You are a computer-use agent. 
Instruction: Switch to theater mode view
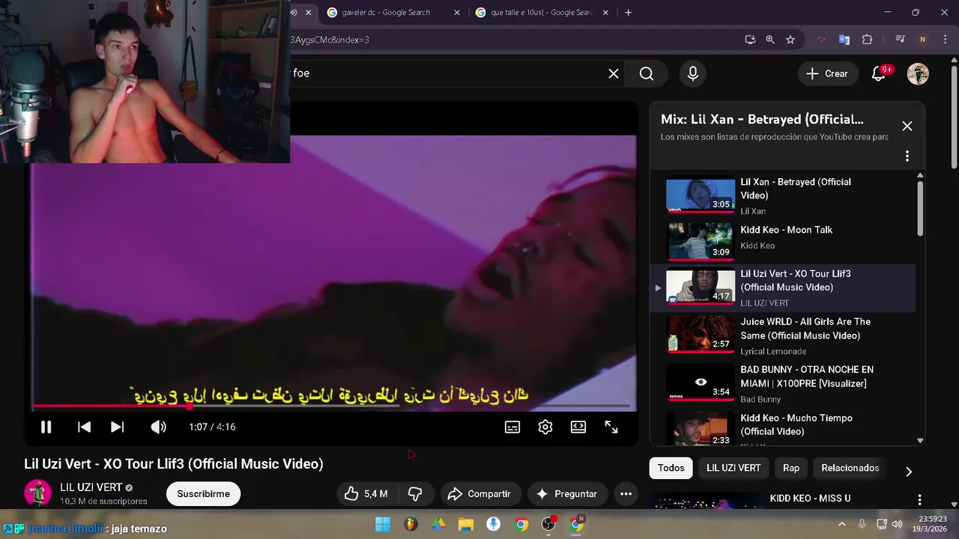pyautogui.click(x=578, y=427)
